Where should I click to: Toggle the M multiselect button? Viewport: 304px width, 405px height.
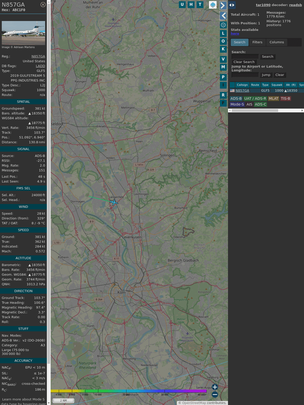tap(223, 67)
